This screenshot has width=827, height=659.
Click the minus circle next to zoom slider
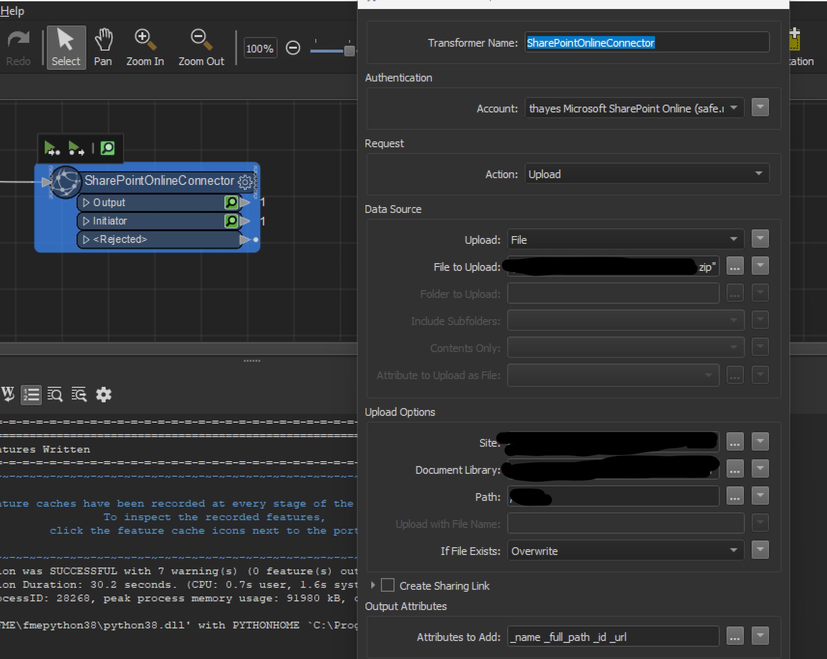click(x=293, y=48)
